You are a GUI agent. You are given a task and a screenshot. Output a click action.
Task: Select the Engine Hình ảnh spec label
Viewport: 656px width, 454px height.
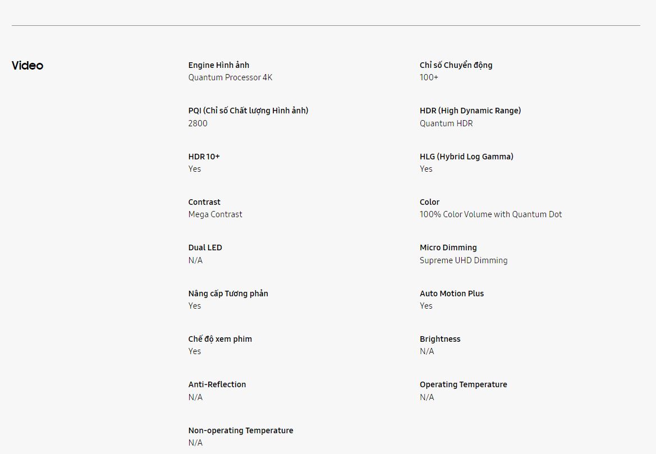tap(219, 65)
